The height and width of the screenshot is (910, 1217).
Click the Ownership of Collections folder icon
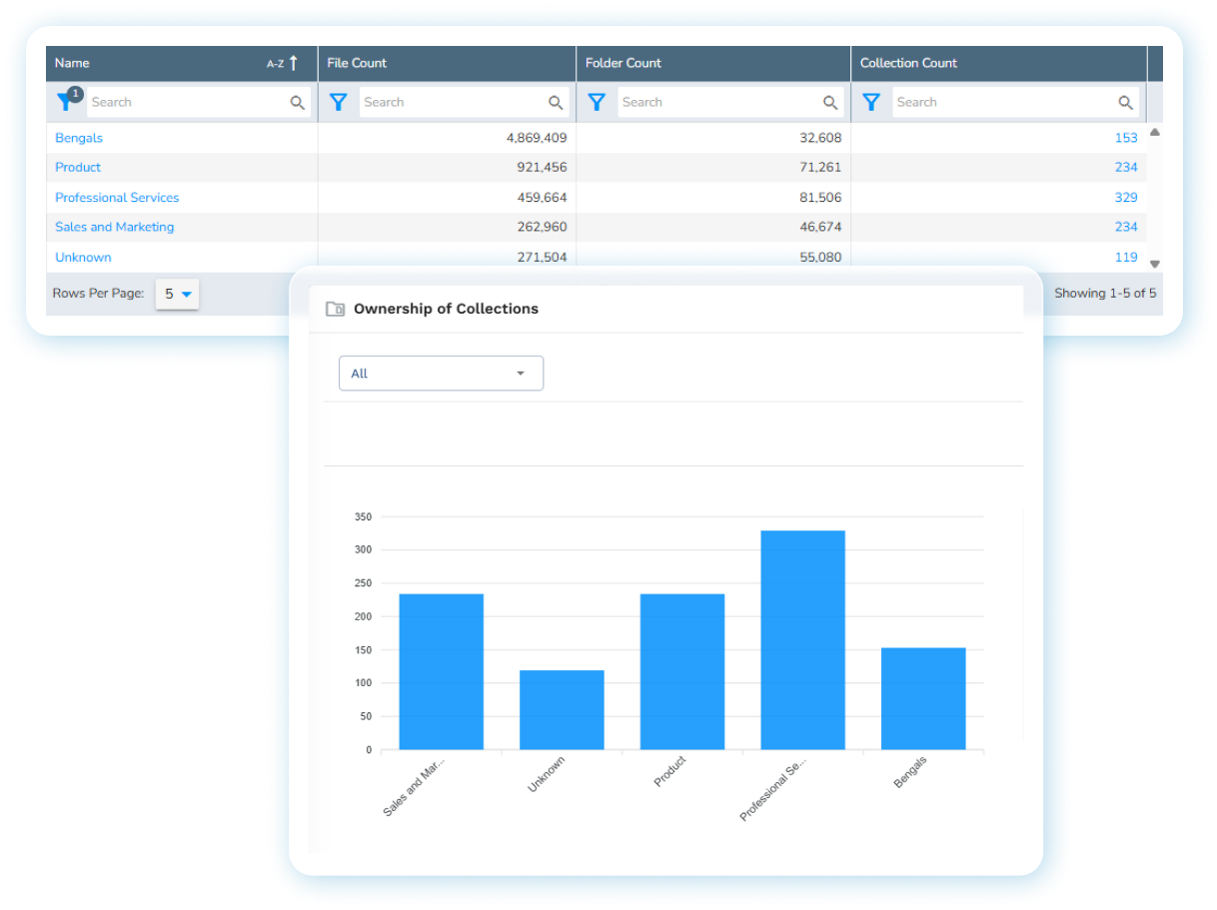pos(336,309)
